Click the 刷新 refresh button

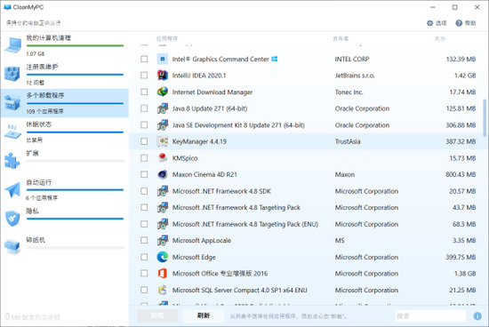204,315
